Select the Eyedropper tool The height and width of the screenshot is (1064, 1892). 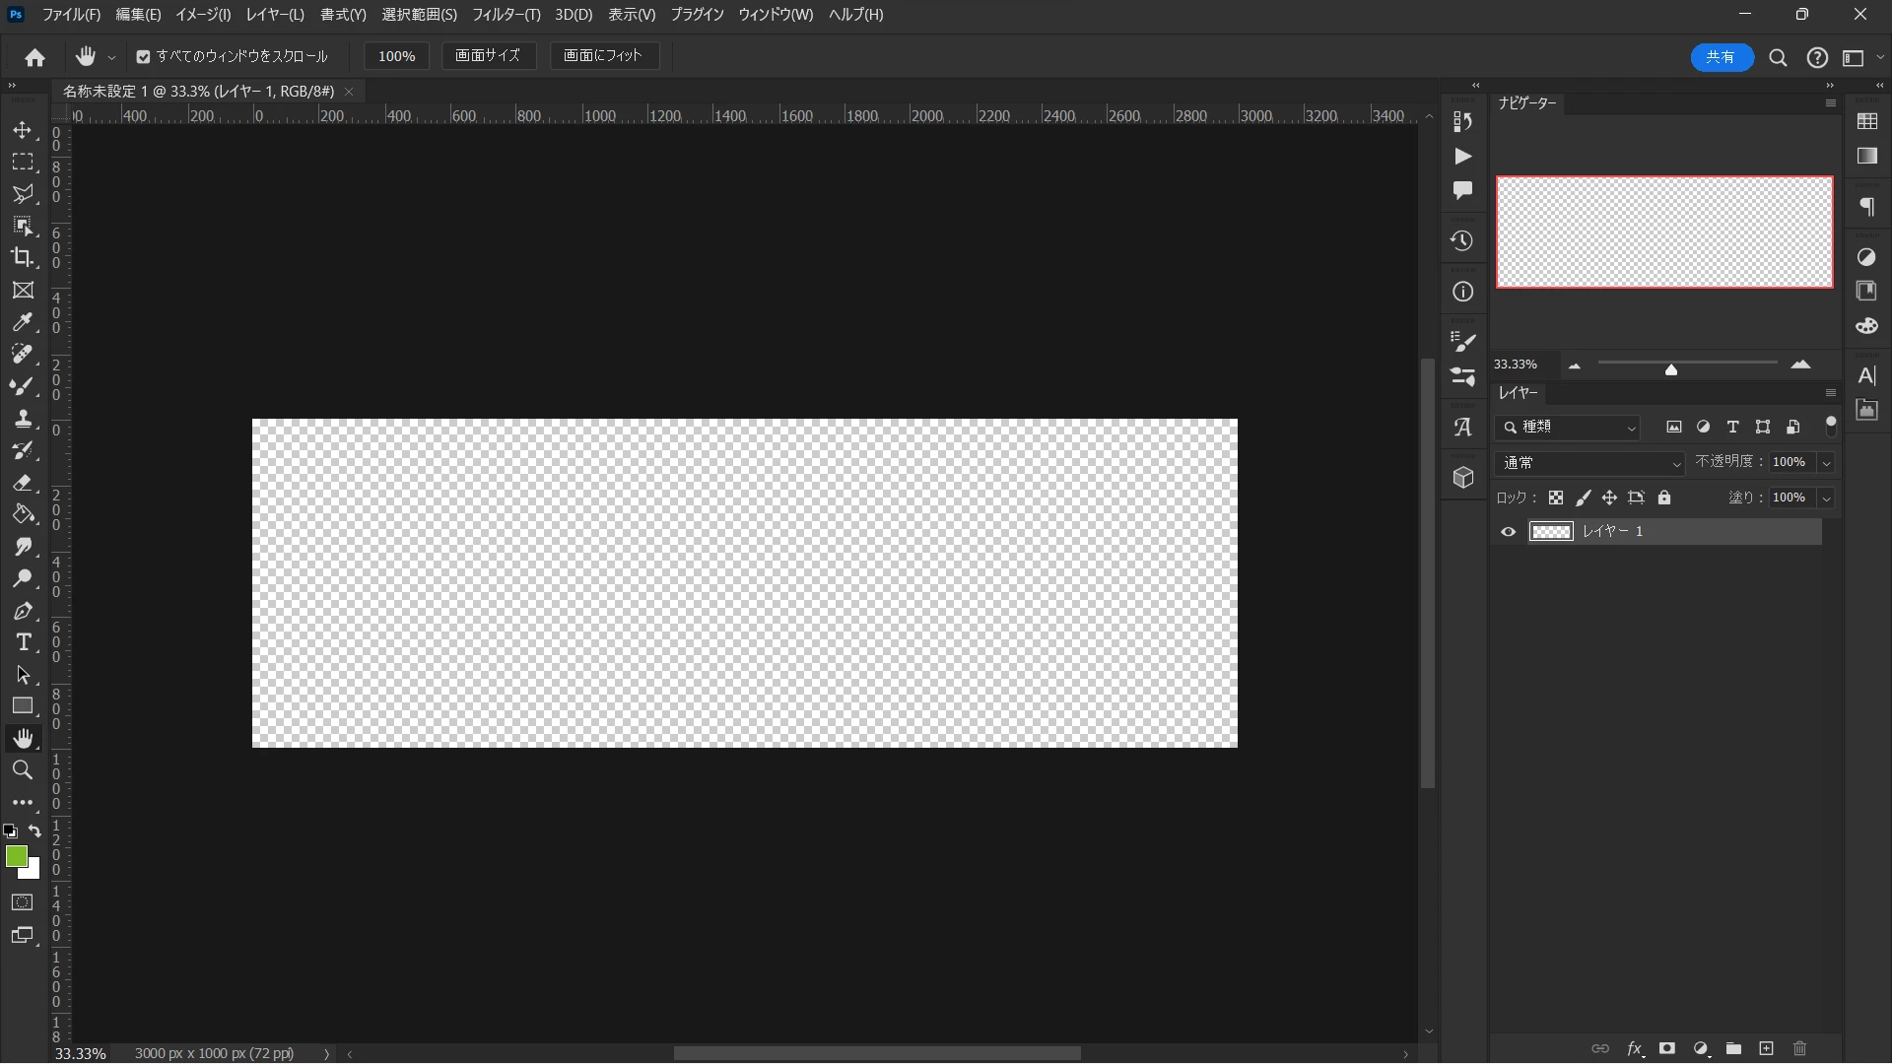pyautogui.click(x=23, y=322)
